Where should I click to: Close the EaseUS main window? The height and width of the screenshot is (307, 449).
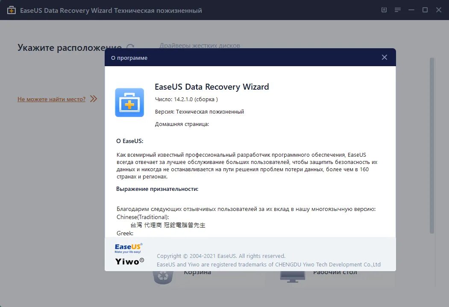439,10
